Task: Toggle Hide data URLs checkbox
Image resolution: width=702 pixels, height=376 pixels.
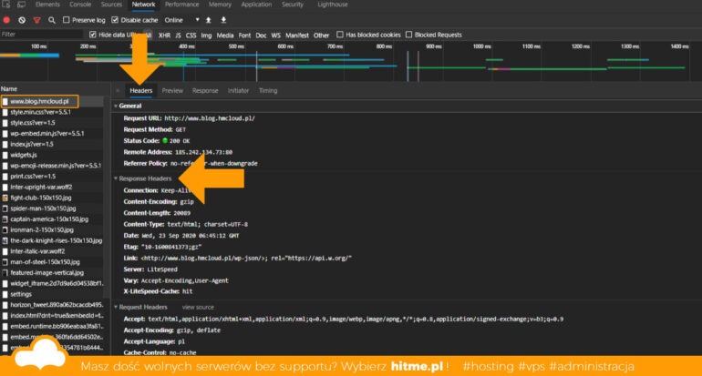Action: [x=93, y=35]
